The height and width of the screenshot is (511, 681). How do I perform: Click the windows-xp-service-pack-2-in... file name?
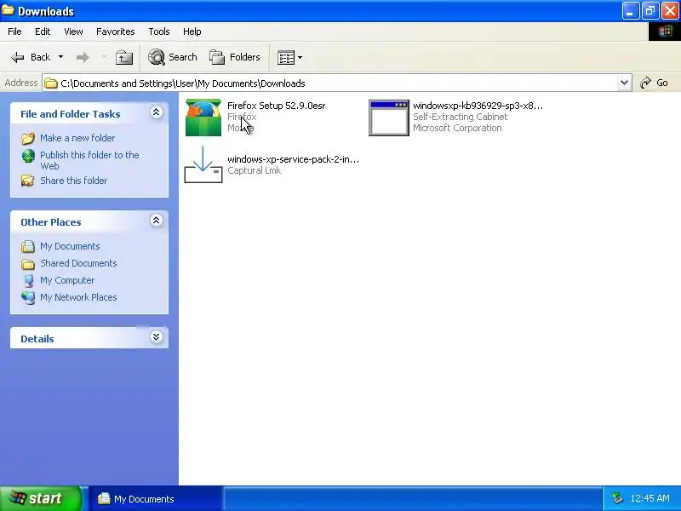click(293, 159)
